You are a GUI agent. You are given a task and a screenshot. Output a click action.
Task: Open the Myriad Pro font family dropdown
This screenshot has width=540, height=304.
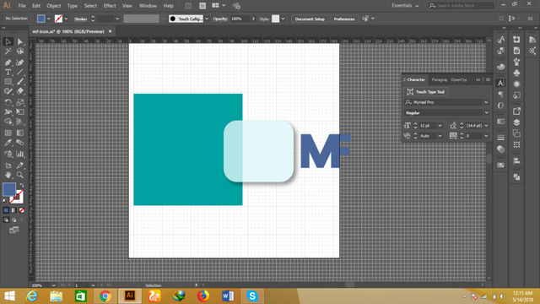pyautogui.click(x=486, y=102)
